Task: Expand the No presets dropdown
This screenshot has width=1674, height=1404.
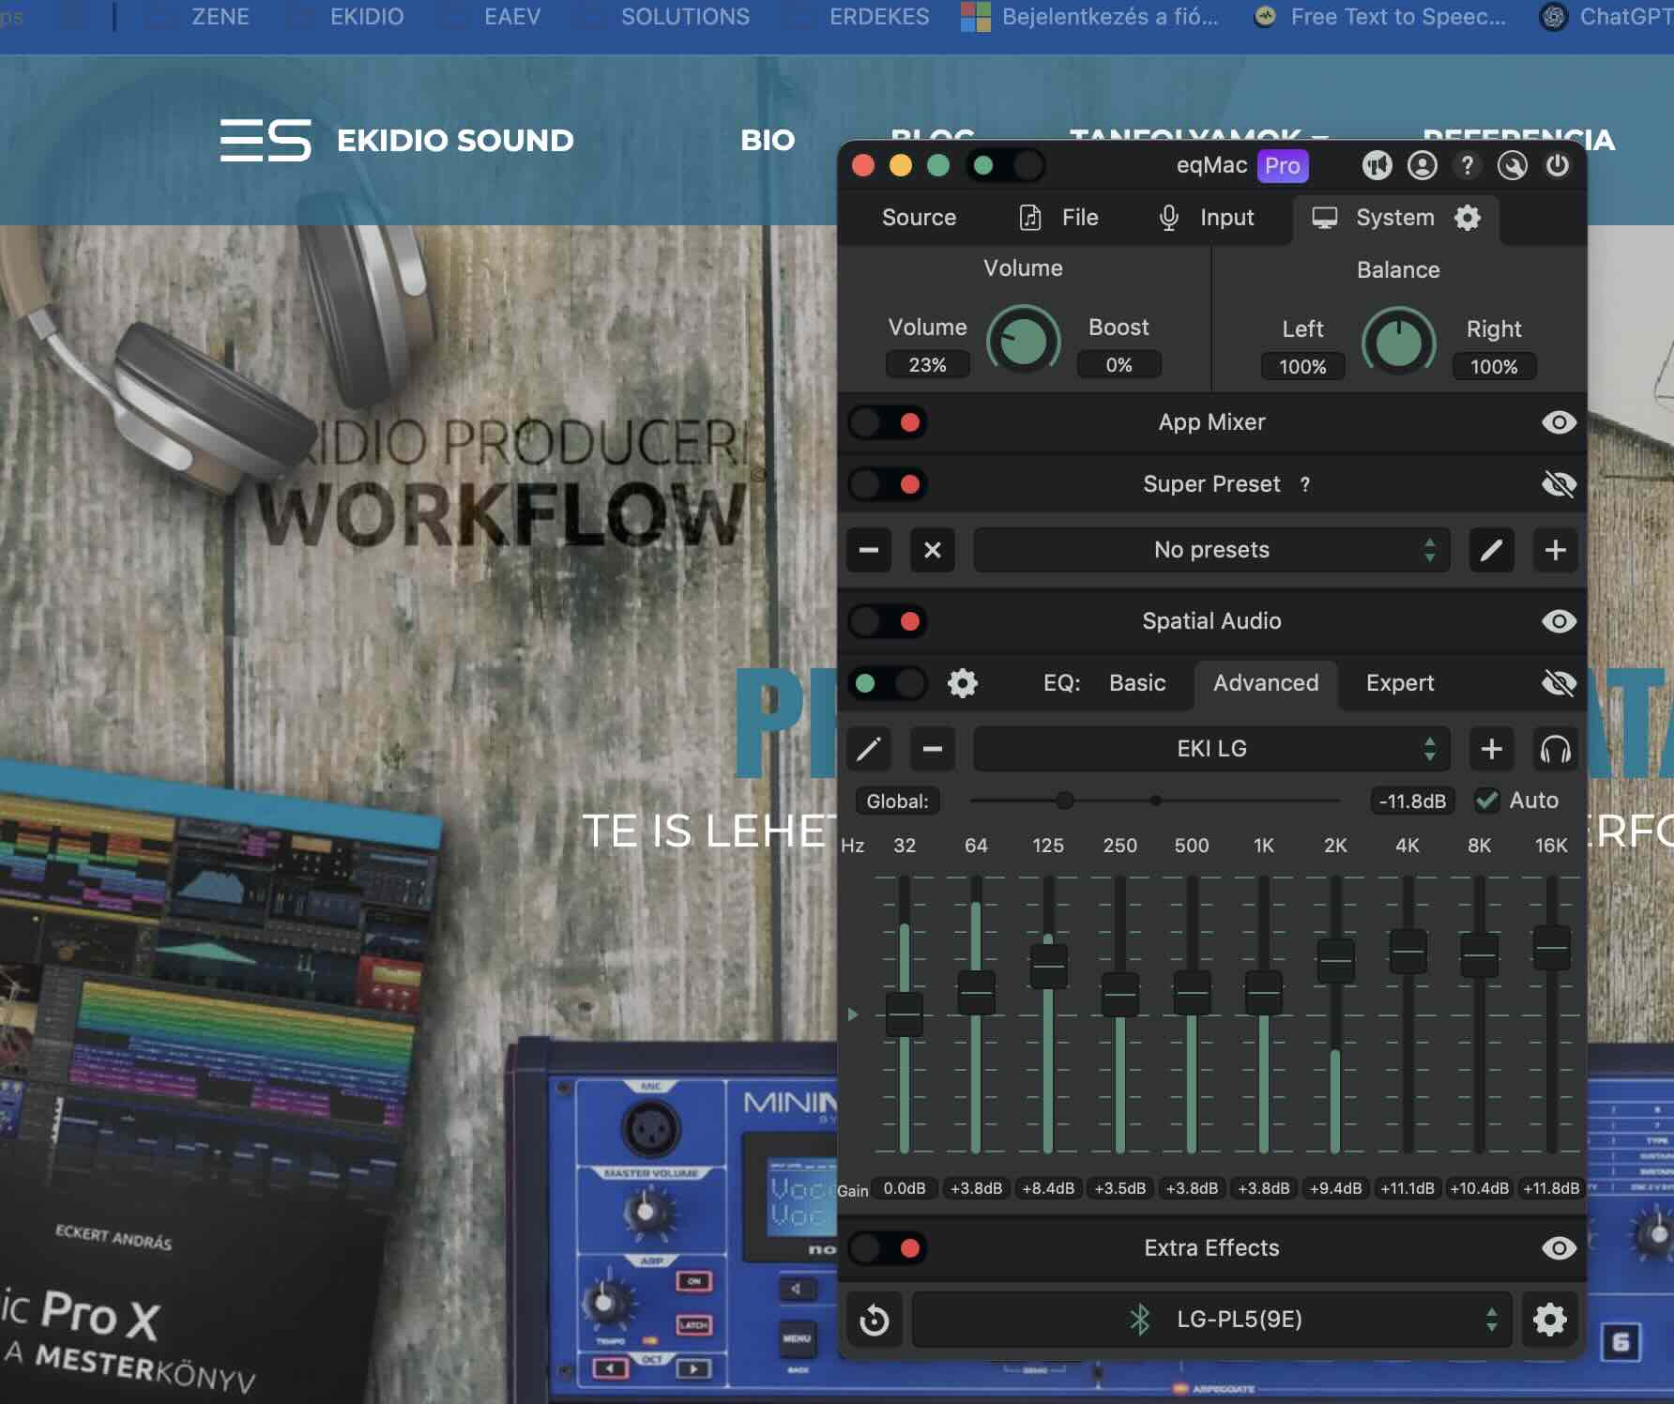Action: pos(1211,550)
